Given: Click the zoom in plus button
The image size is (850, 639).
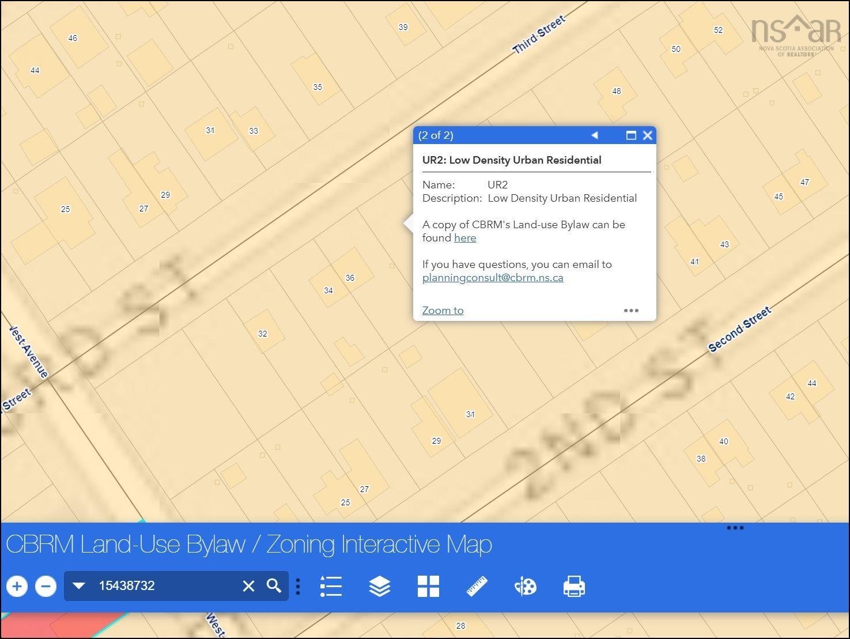Looking at the screenshot, I should pos(17,587).
